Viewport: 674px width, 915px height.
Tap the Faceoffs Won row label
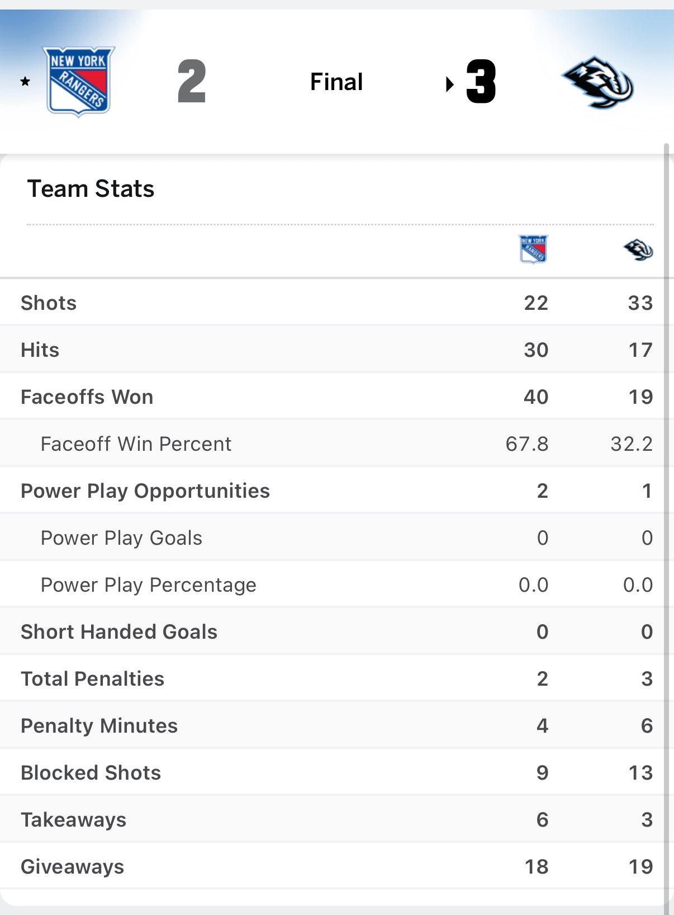(87, 397)
